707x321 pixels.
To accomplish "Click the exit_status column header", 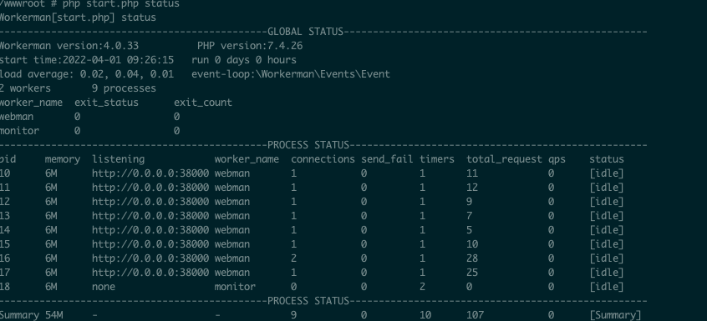I will coord(106,103).
